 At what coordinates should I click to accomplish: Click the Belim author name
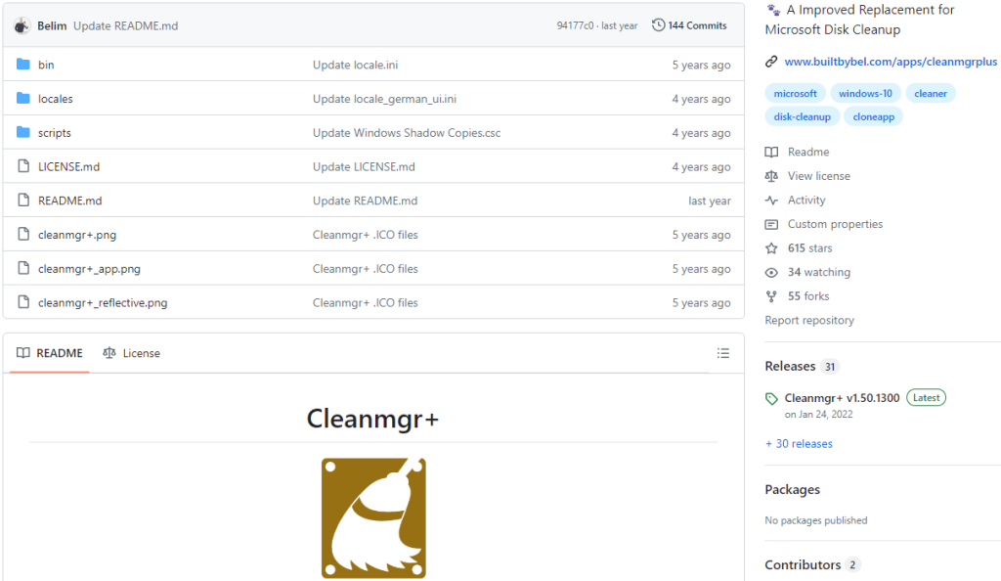tap(52, 25)
